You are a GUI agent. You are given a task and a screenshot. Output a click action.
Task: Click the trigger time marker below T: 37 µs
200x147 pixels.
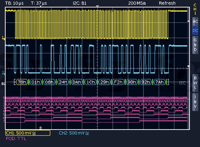point(41,6)
